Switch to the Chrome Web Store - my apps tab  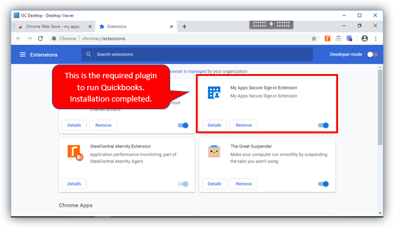point(53,26)
